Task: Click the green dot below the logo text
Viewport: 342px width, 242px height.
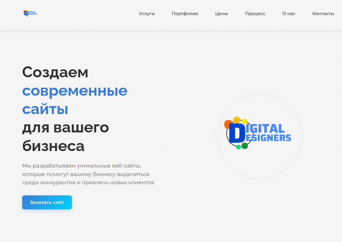Action: [x=245, y=146]
